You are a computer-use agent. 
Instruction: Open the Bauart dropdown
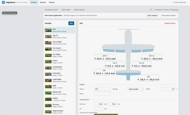coord(135,89)
